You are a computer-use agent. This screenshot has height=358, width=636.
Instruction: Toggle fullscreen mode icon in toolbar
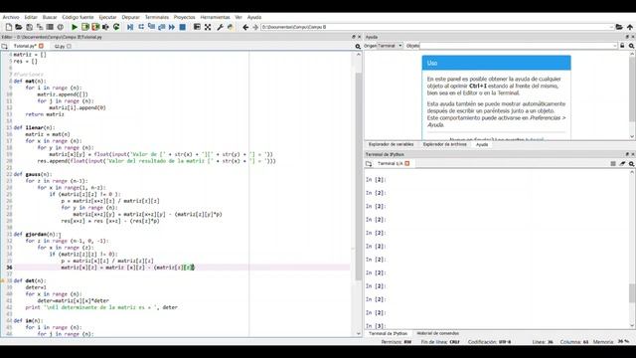click(x=208, y=27)
